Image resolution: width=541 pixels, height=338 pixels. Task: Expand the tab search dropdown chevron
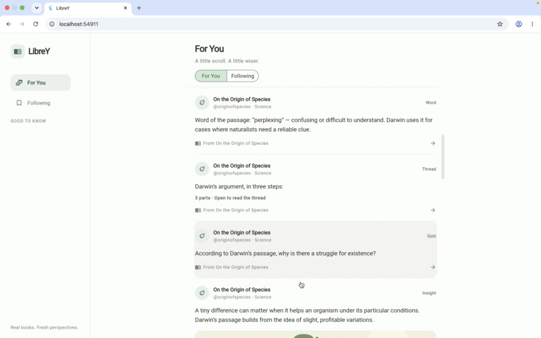(36, 8)
